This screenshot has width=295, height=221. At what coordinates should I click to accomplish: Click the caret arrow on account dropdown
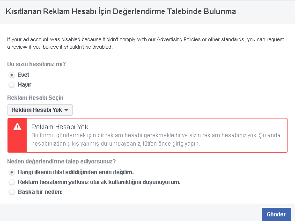coord(66,110)
